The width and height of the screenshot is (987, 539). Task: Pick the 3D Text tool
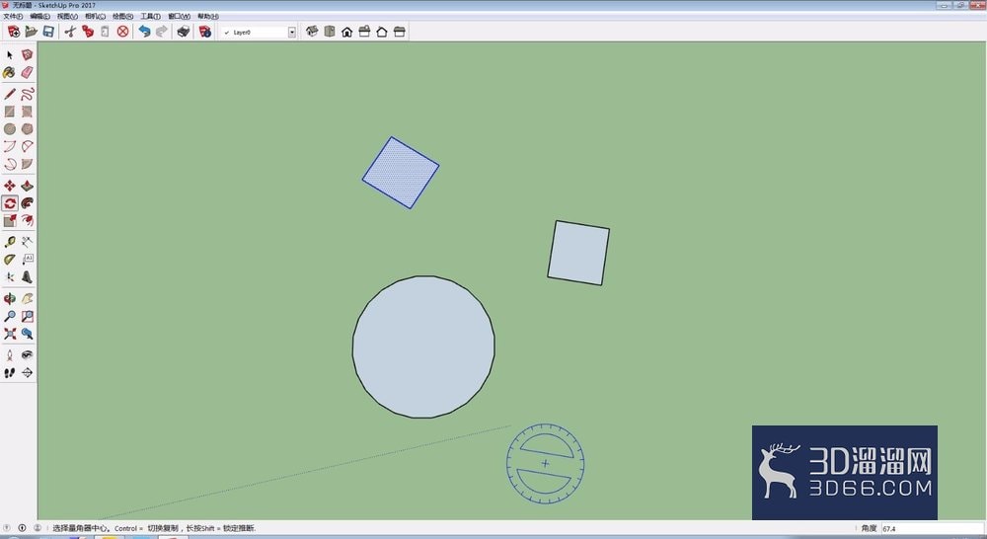(27, 277)
